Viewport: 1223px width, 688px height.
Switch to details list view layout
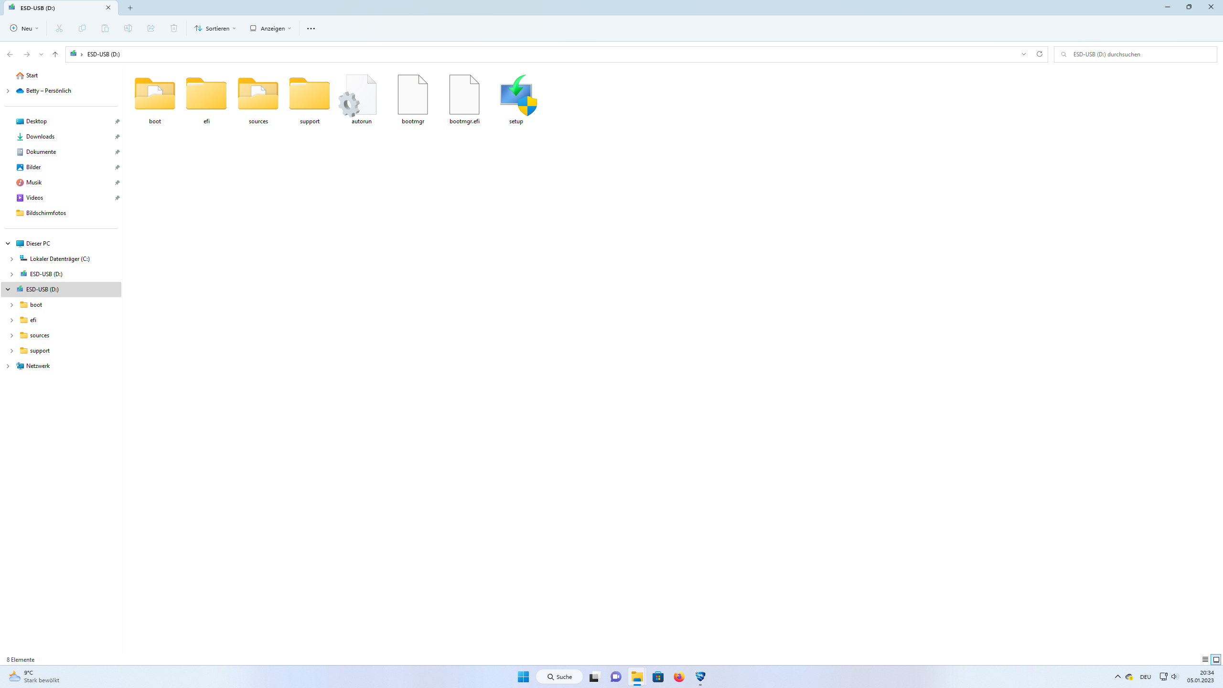click(x=1205, y=659)
